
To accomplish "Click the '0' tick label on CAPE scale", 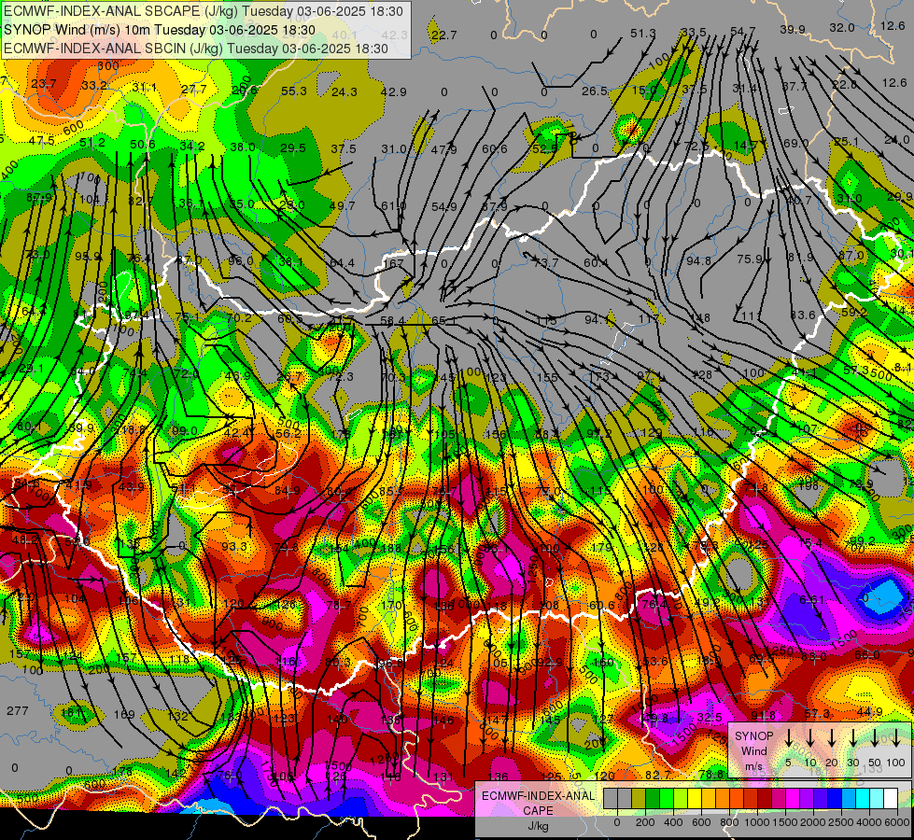I will click(x=617, y=822).
